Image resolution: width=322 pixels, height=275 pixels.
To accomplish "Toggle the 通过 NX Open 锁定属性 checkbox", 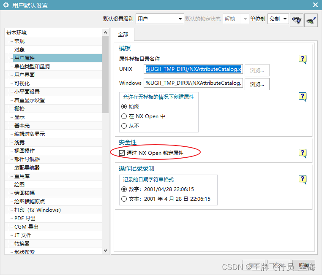I will tap(122, 153).
